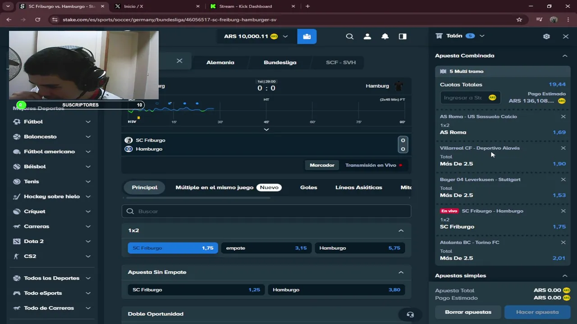Open the Talón bet slip dropdown
The height and width of the screenshot is (324, 577).
click(x=482, y=36)
